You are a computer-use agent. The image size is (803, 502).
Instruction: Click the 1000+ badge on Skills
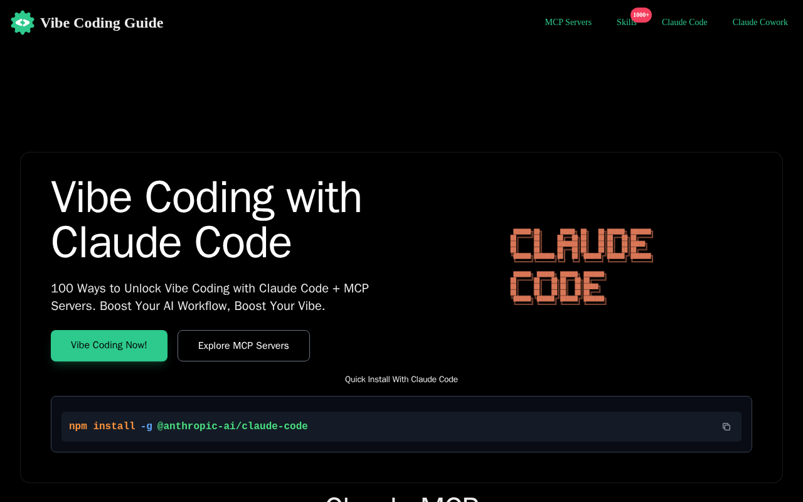point(641,15)
